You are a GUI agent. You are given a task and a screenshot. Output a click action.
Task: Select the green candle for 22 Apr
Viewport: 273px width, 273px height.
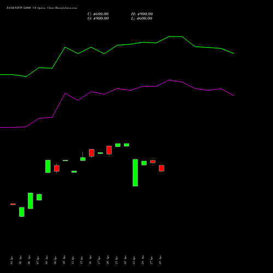127,145
